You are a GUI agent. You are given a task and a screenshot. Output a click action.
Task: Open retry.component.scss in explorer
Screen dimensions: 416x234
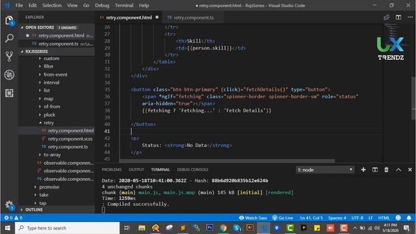coord(70,138)
